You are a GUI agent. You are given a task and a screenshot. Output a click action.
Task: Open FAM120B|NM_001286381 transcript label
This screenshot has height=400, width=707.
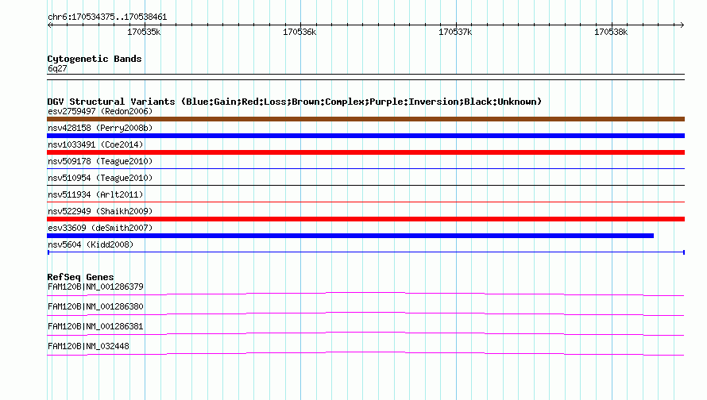pyautogui.click(x=95, y=326)
